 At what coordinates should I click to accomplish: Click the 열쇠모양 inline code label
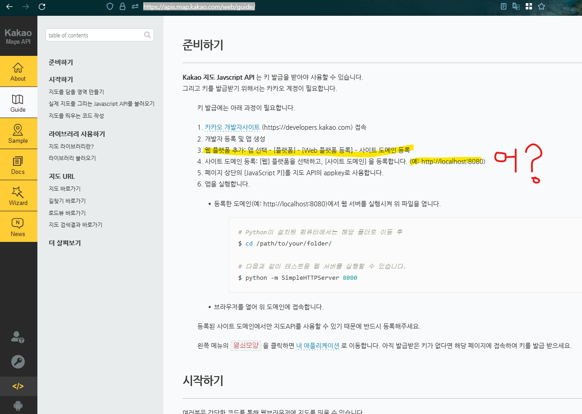click(246, 346)
